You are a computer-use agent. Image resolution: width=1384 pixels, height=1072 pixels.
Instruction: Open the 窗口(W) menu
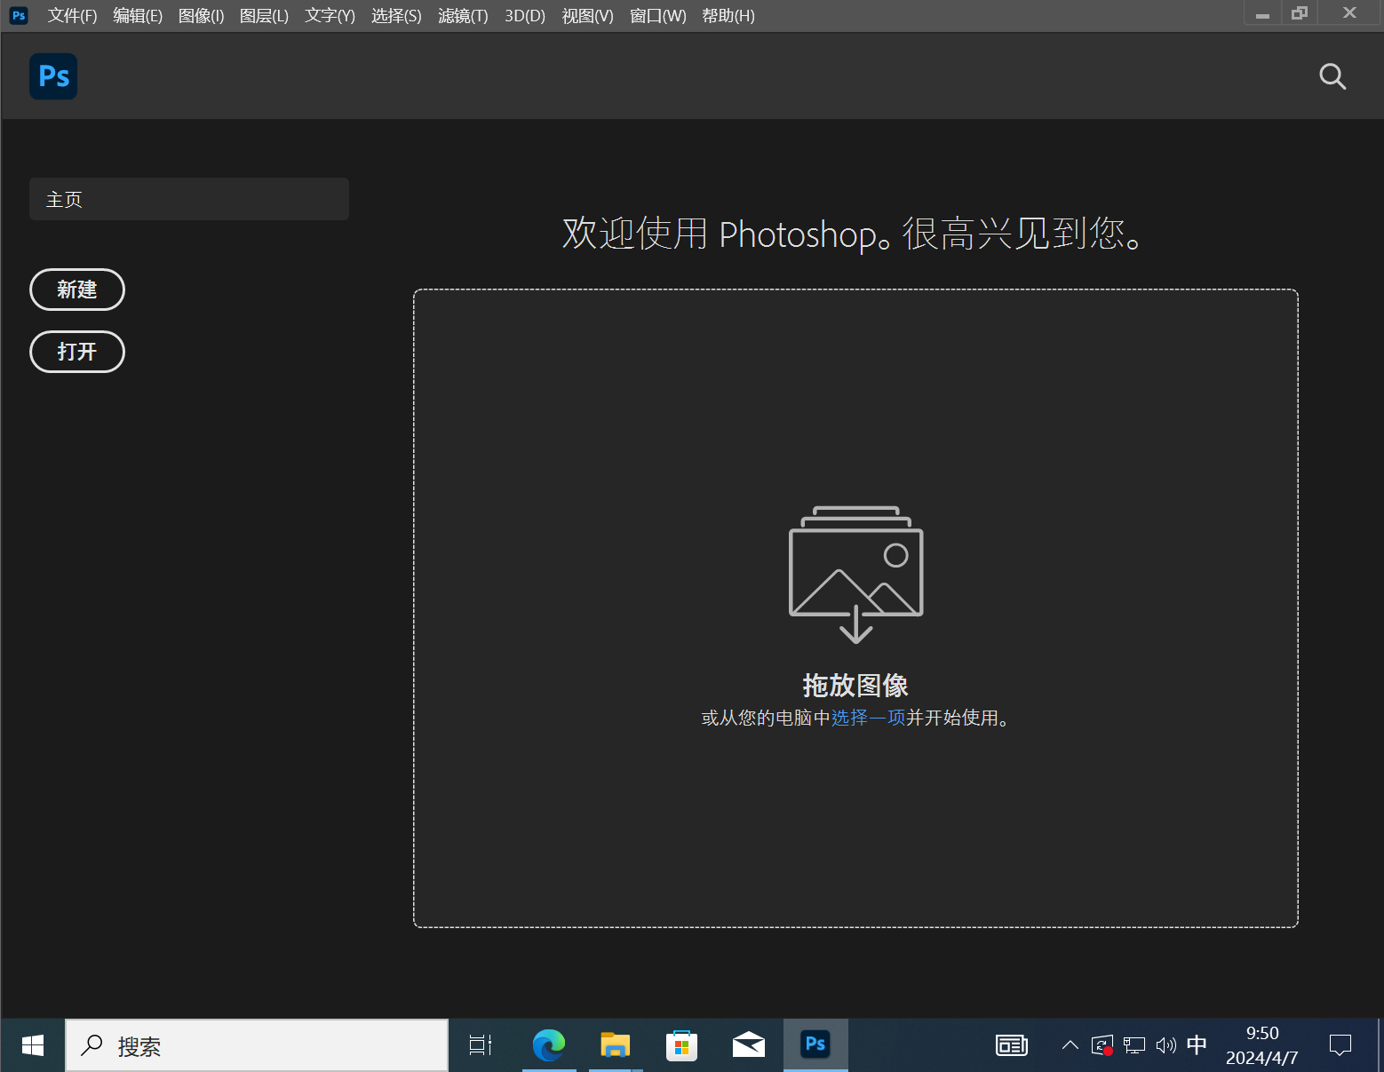tap(658, 16)
